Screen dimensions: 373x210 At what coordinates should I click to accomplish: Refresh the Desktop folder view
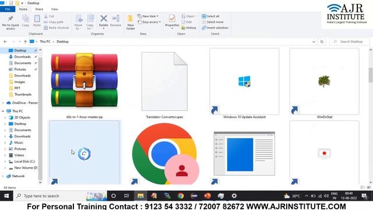(322, 41)
